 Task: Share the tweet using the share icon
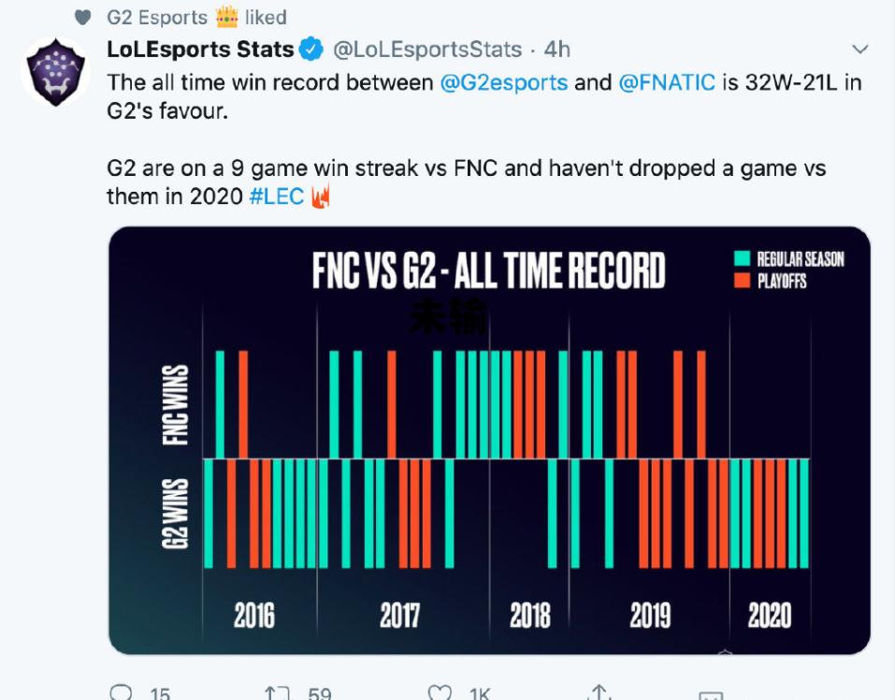[599, 693]
